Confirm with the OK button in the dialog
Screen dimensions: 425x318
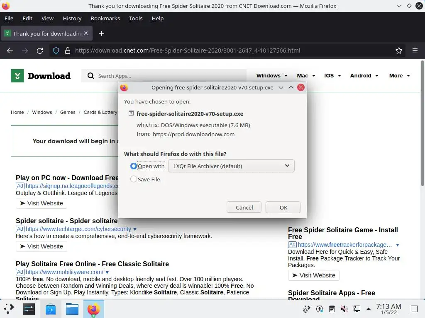tap(283, 207)
